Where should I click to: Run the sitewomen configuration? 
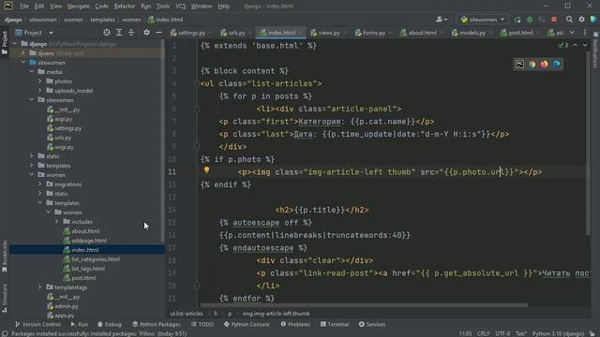pyautogui.click(x=517, y=20)
